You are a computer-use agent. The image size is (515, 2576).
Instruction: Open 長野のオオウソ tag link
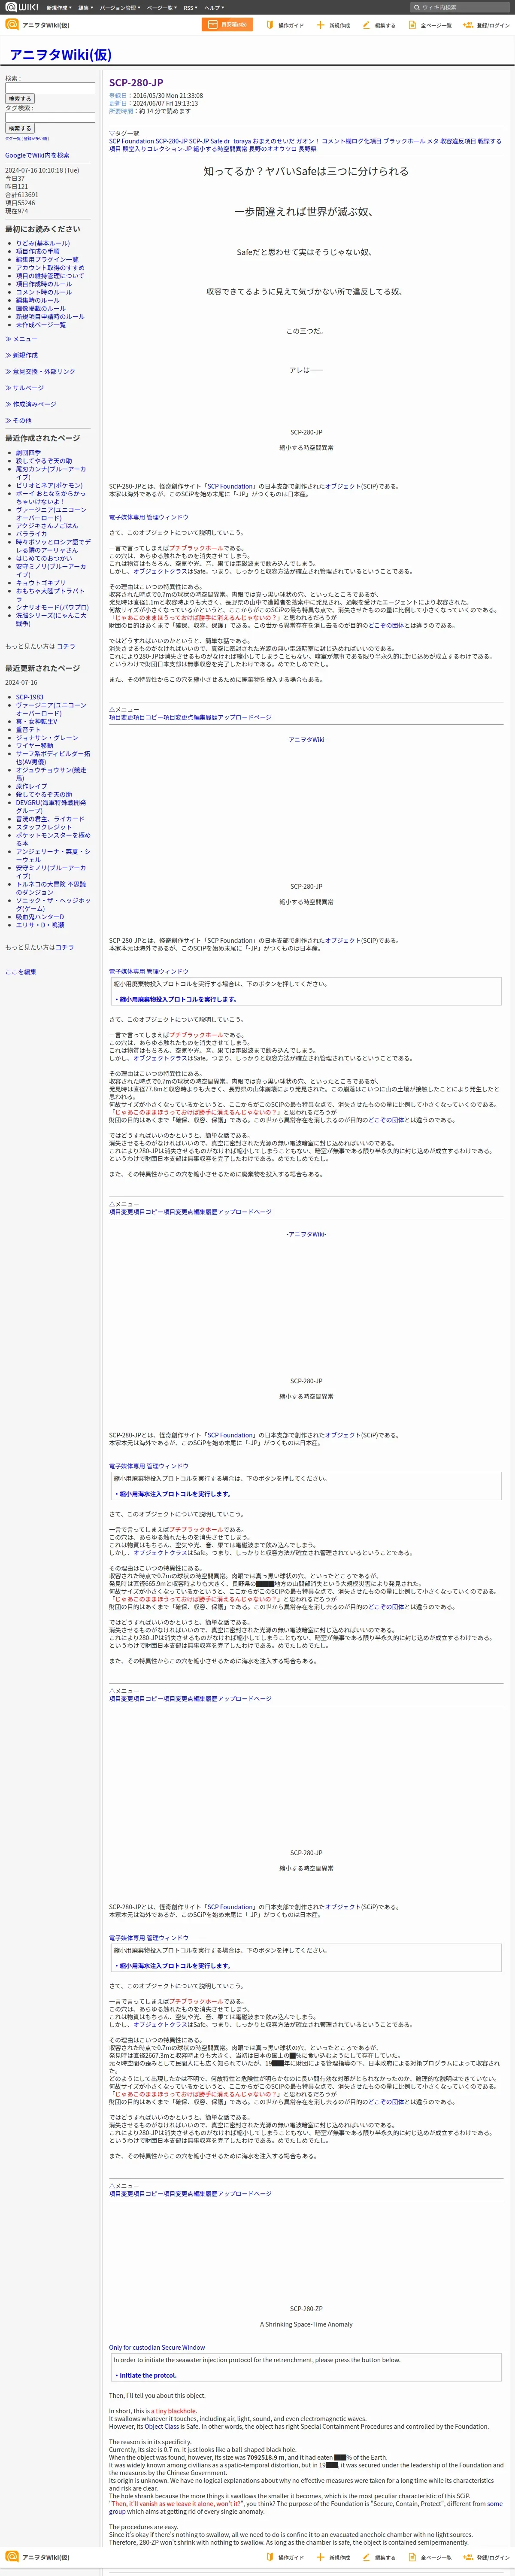click(x=272, y=149)
